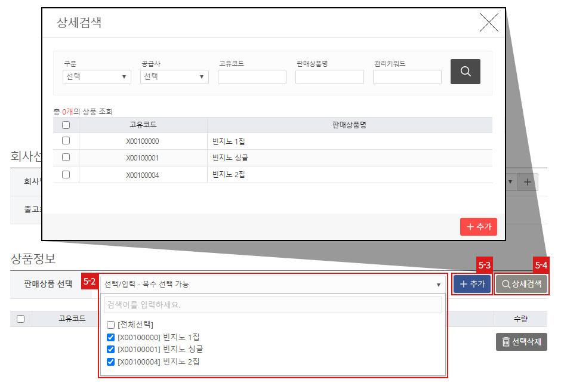Click the 선택삭제 trash button

coord(521,342)
